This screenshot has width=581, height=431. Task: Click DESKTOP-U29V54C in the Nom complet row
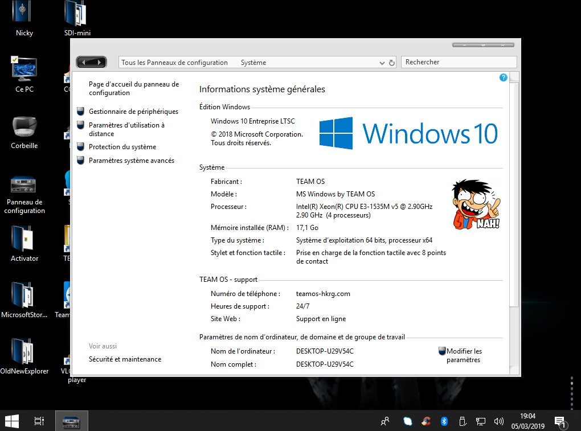[325, 364]
